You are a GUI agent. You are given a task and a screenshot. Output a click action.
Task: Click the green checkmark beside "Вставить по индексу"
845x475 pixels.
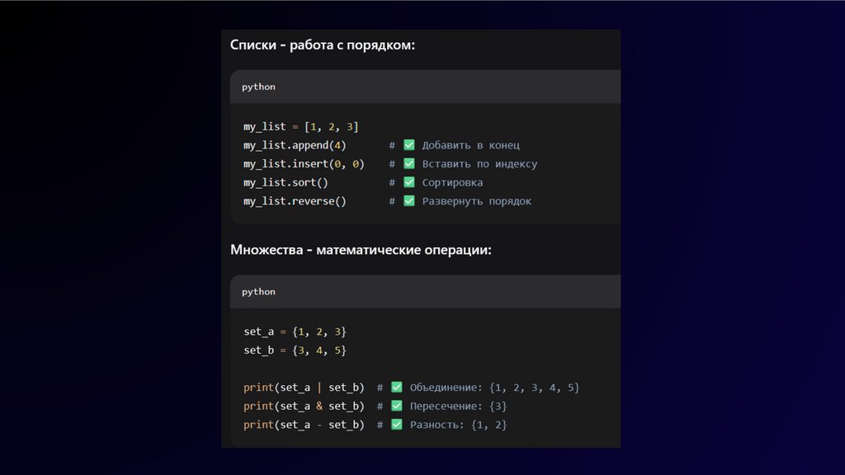408,164
